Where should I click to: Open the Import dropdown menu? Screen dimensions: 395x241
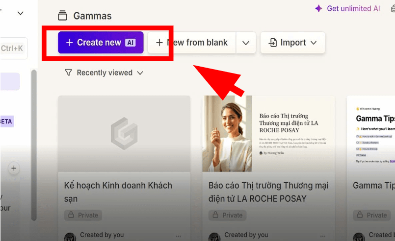292,43
